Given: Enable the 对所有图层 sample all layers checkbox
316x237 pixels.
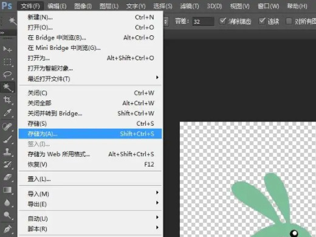Looking at the screenshot, I should click(x=289, y=21).
